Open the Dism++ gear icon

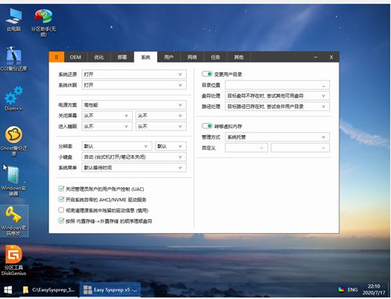click(13, 99)
